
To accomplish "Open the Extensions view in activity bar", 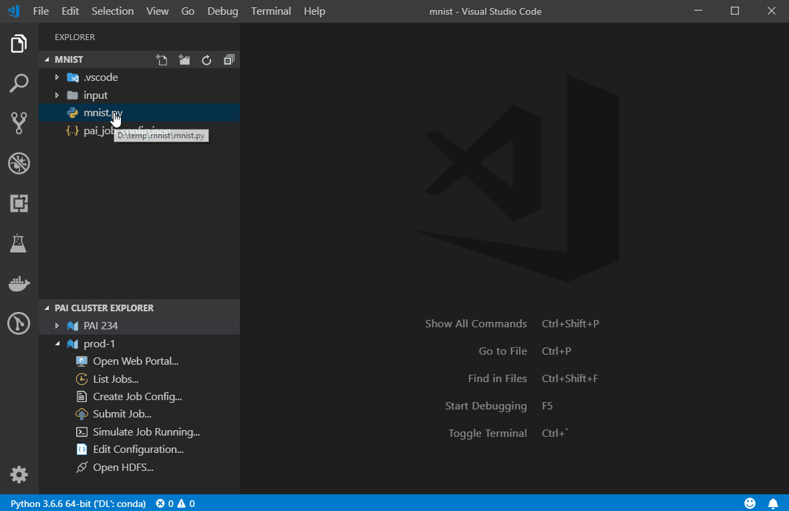I will [19, 203].
